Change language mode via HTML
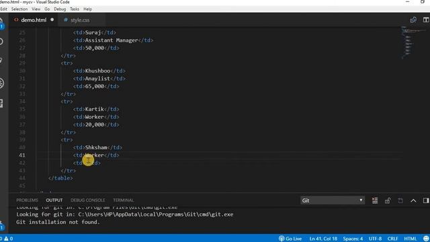Screen dimensions: 430x242 [411, 239]
